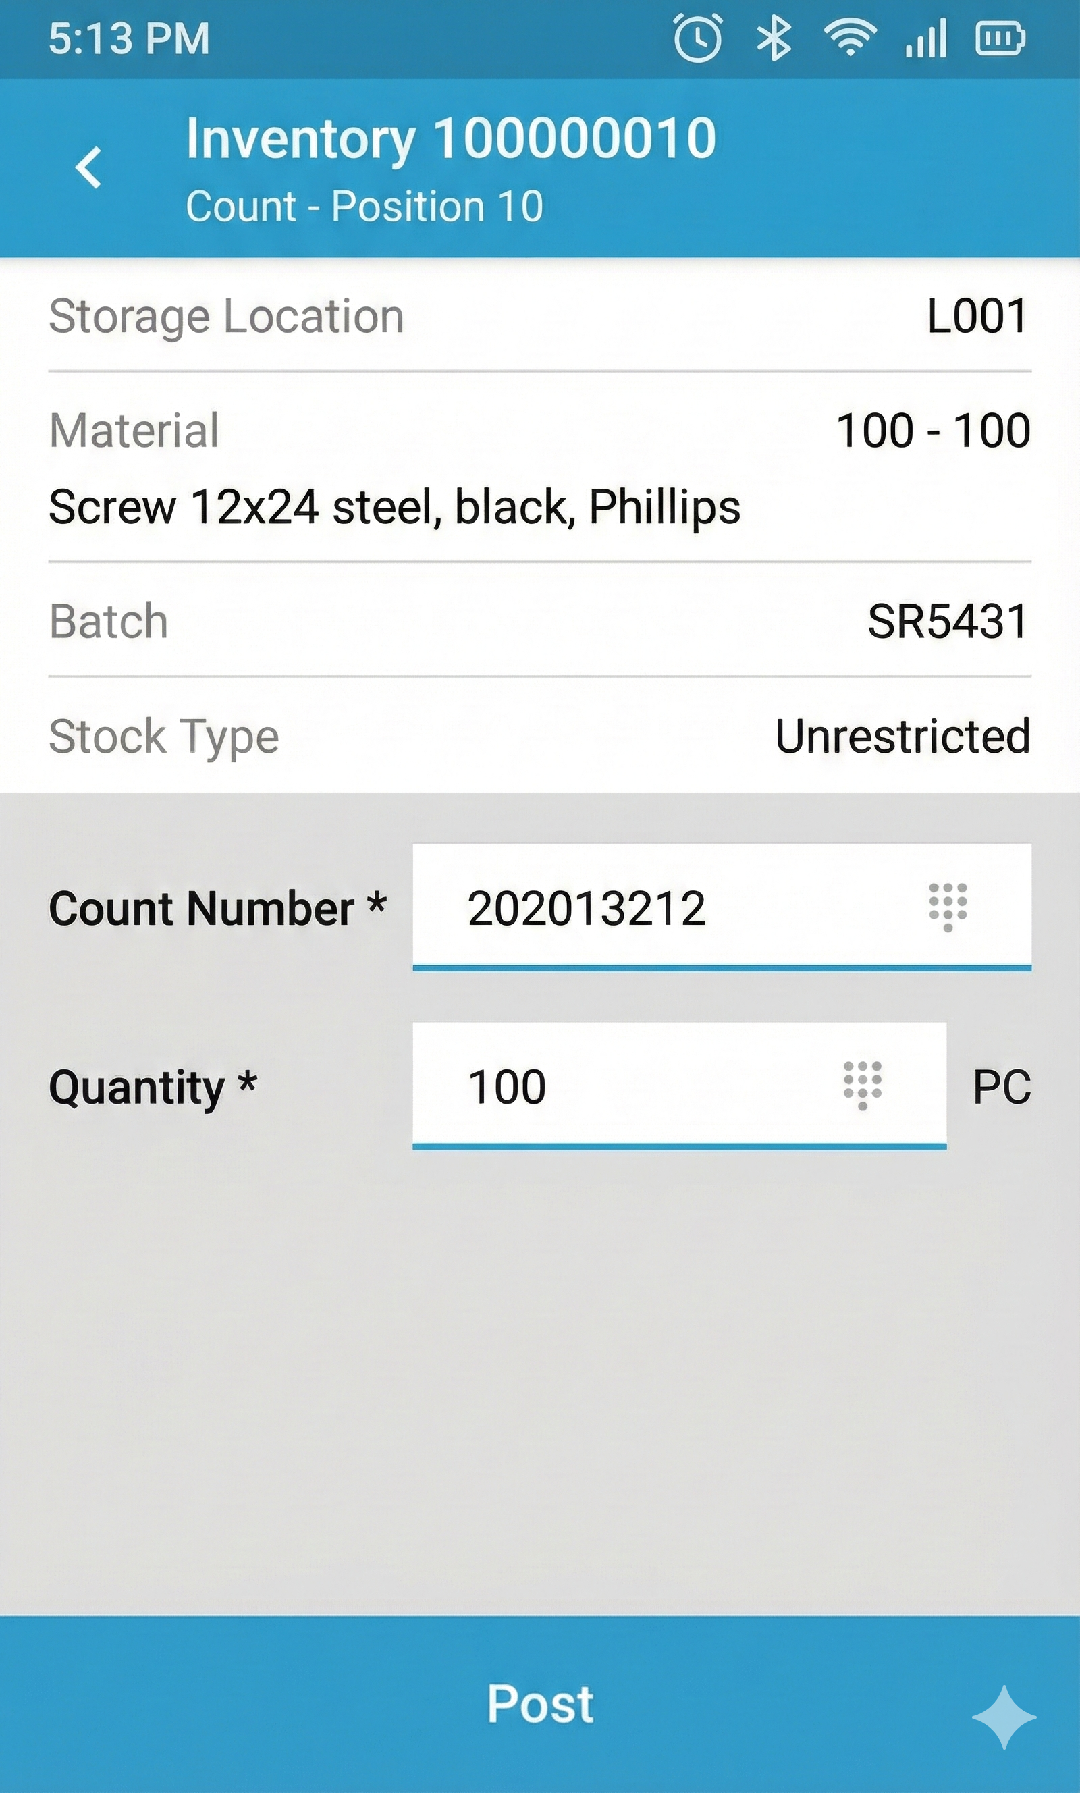1080x1793 pixels.
Task: Tap the Bluetooth status icon
Action: point(774,38)
